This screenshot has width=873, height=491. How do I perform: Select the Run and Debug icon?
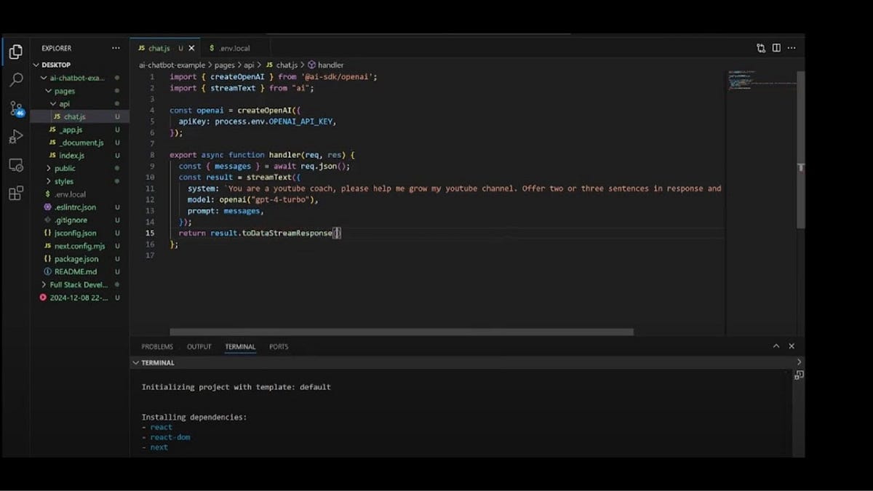click(16, 137)
